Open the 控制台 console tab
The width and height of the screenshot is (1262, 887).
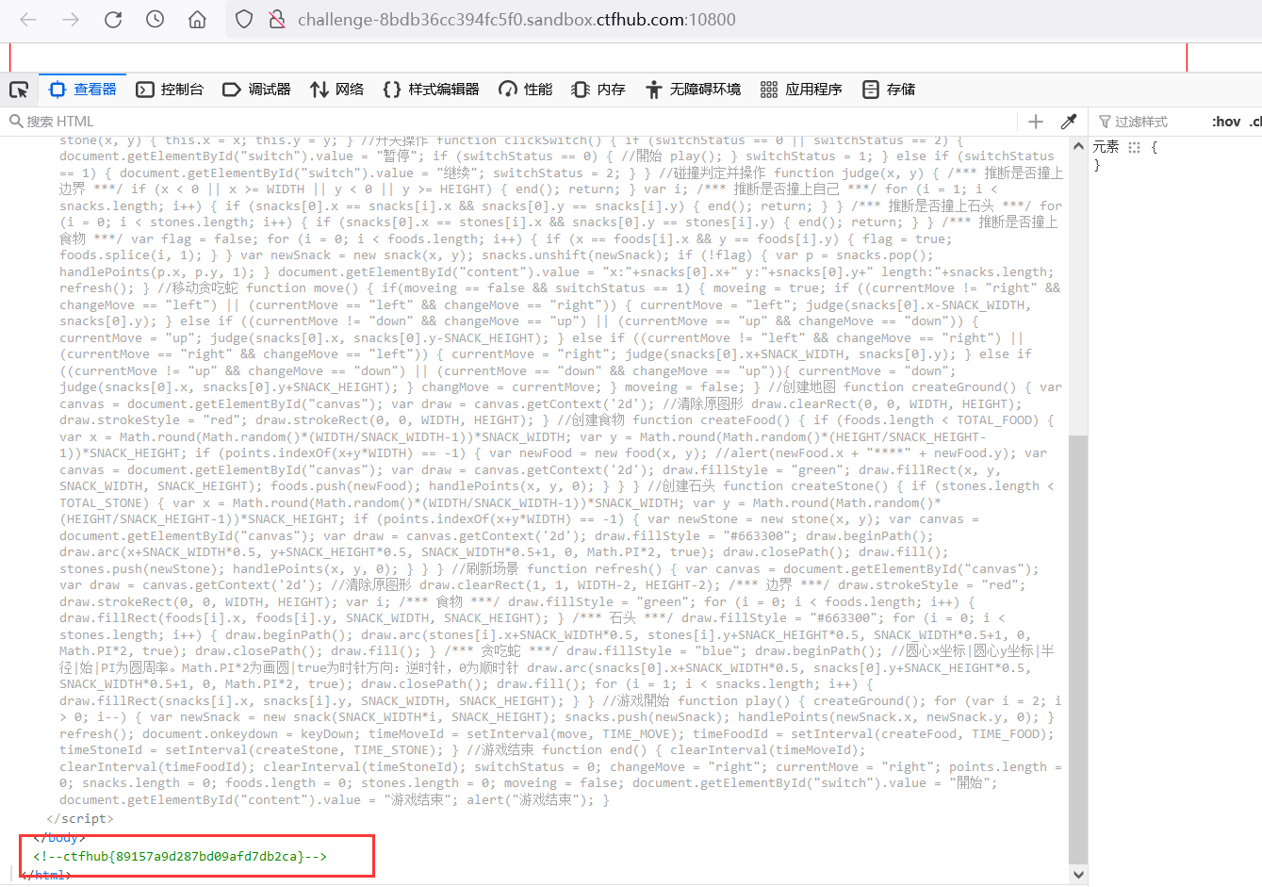pyautogui.click(x=170, y=90)
